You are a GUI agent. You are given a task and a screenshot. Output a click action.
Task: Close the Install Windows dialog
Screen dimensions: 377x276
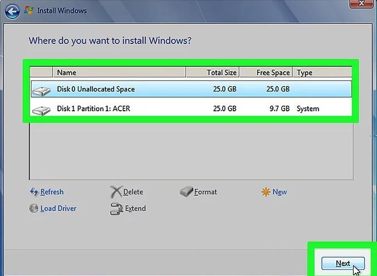(361, 3)
